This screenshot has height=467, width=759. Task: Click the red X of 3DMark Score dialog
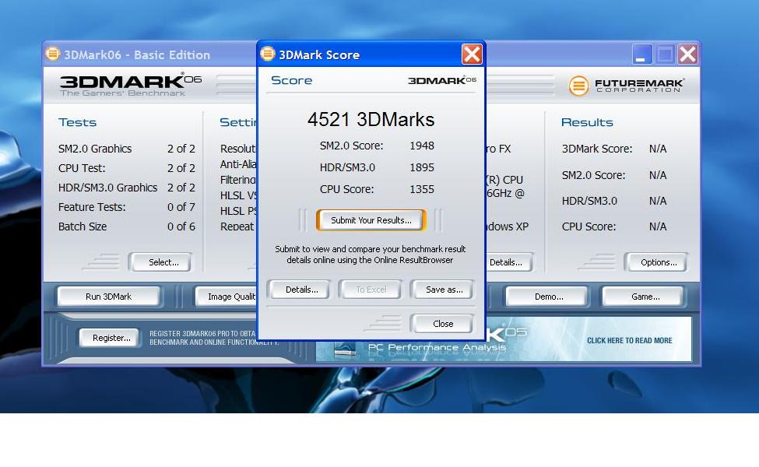472,54
